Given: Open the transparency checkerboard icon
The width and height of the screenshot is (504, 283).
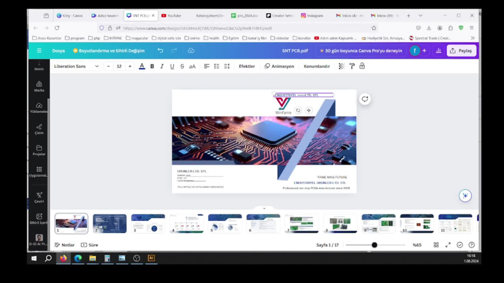Looking at the screenshot, I should point(341,66).
